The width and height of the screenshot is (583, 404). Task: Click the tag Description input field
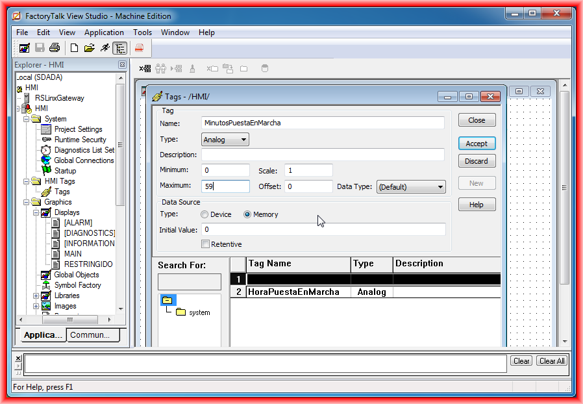(x=323, y=155)
